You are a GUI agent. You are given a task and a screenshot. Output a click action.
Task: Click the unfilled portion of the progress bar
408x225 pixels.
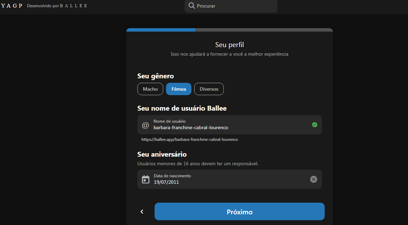[263, 30]
